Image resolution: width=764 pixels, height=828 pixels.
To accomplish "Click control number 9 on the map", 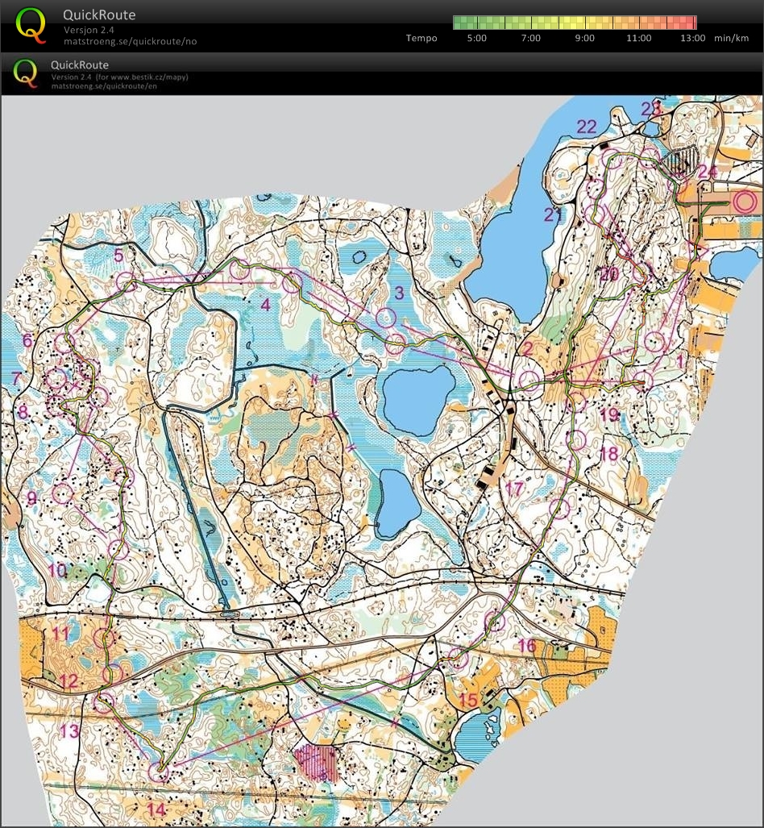I will 32,498.
